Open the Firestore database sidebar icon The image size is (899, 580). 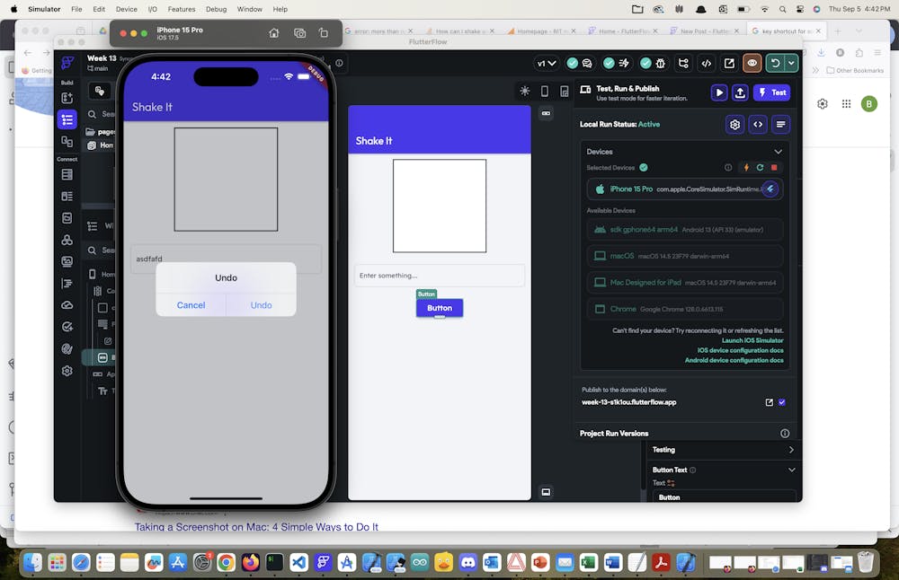(x=67, y=174)
